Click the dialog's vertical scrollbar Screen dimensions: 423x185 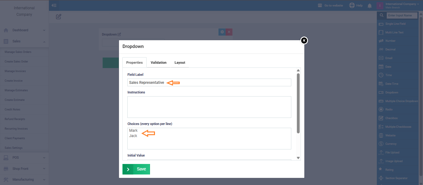click(298, 102)
